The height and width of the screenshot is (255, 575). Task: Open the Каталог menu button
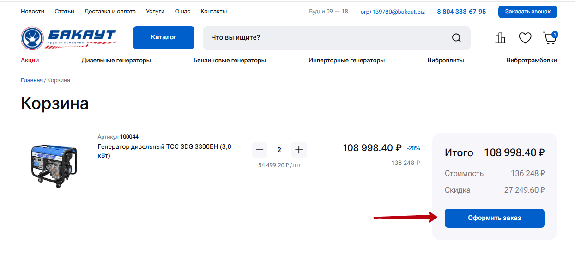click(x=163, y=37)
